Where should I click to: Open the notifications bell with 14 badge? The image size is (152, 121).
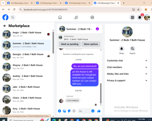click(140, 17)
